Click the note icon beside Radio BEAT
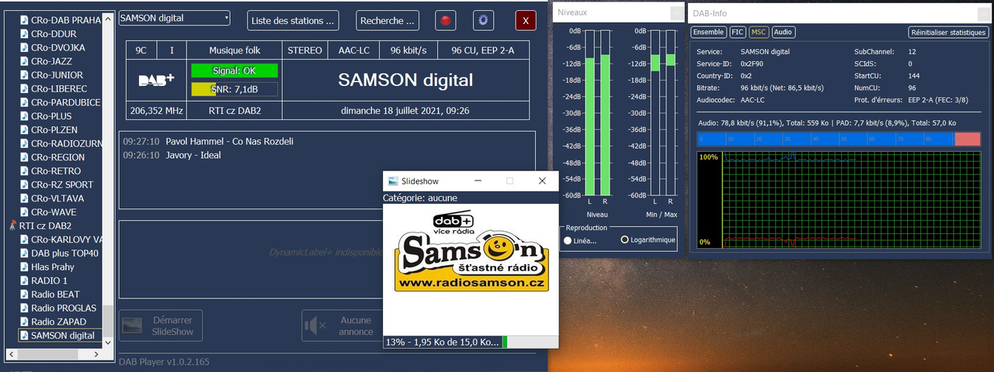The image size is (994, 372). [23, 294]
